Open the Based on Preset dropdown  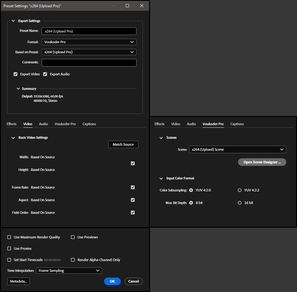coord(89,52)
